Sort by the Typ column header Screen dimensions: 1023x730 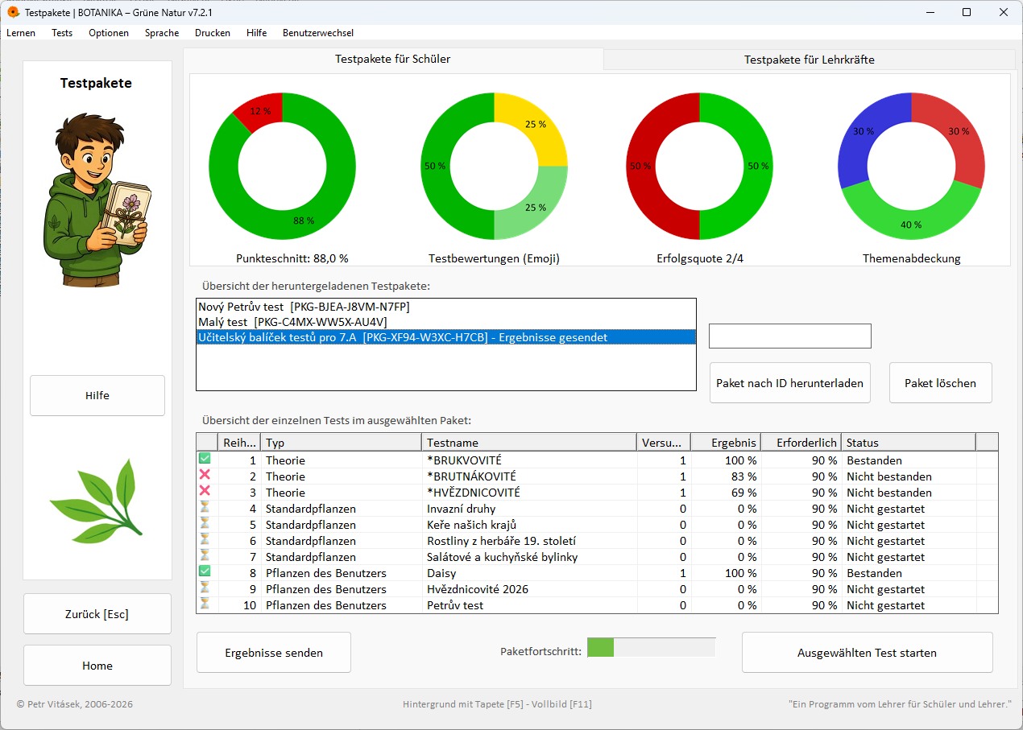click(x=342, y=443)
